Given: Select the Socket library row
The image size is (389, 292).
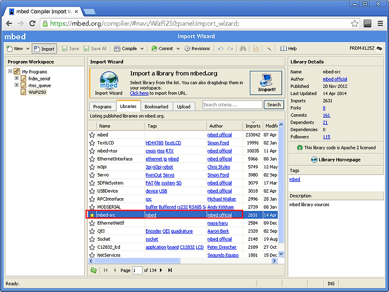Looking at the screenshot, I should 183,239.
